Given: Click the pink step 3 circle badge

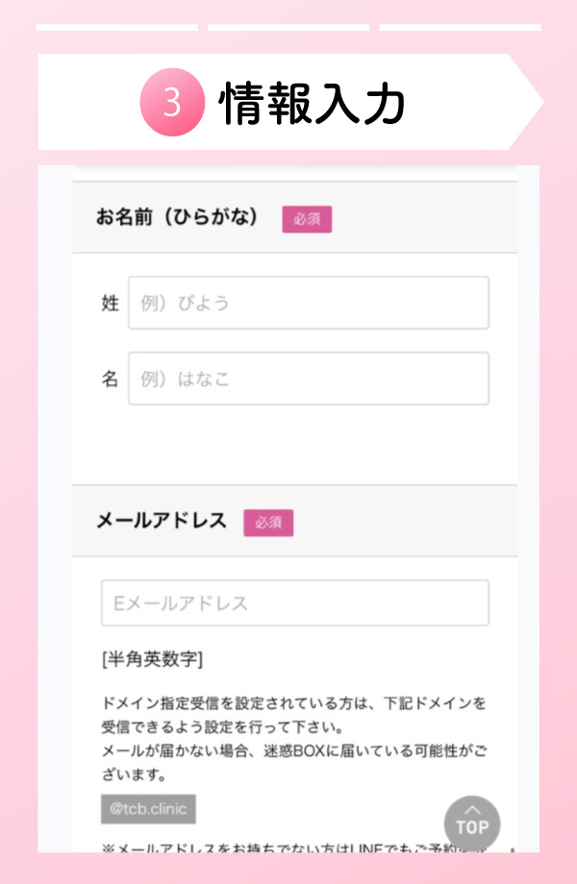Looking at the screenshot, I should pyautogui.click(x=172, y=104).
